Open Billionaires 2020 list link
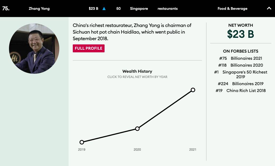This screenshot has width=275, height=166. tap(246, 65)
